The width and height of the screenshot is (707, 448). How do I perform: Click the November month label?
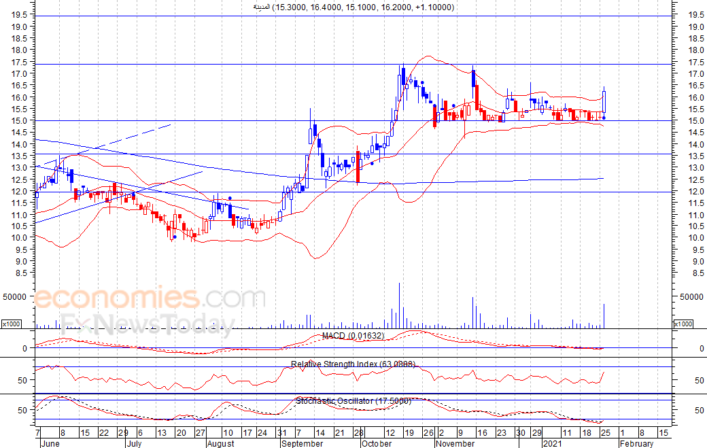[455, 443]
